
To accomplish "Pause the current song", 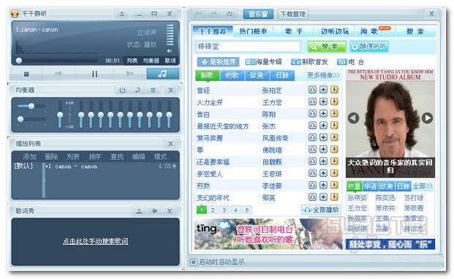I will tap(94, 74).
